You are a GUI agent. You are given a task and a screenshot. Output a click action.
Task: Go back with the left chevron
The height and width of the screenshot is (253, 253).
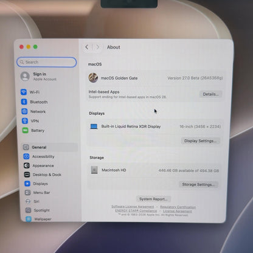(87, 47)
